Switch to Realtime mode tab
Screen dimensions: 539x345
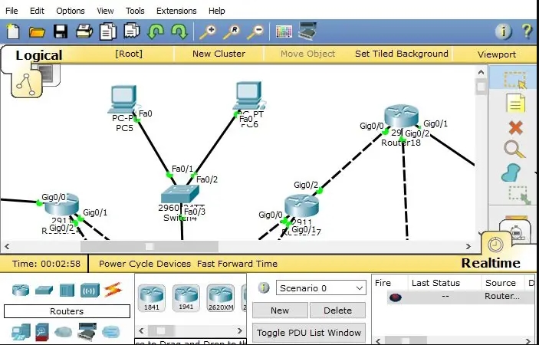click(490, 263)
